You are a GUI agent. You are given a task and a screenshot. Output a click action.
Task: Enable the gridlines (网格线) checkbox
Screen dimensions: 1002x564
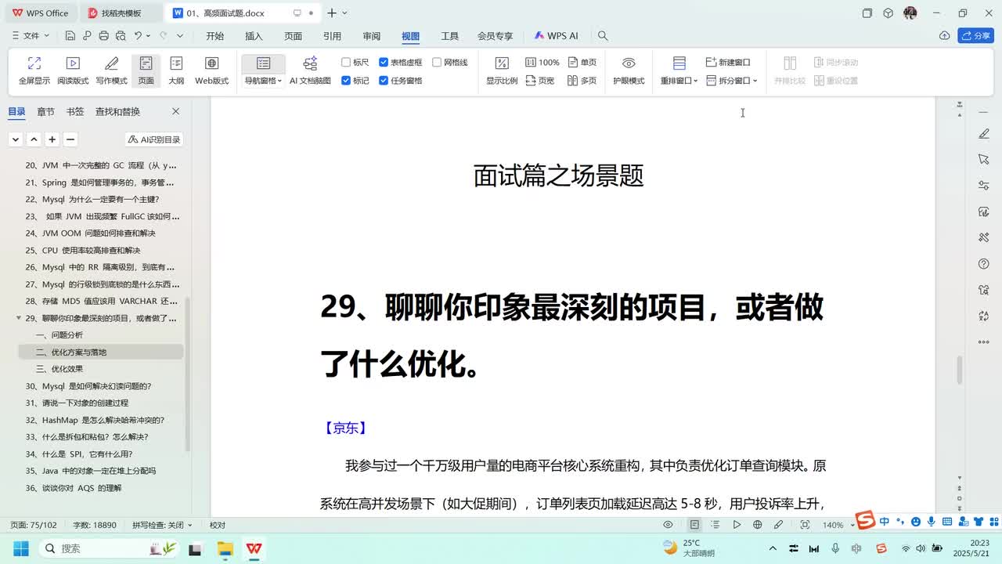450,62
